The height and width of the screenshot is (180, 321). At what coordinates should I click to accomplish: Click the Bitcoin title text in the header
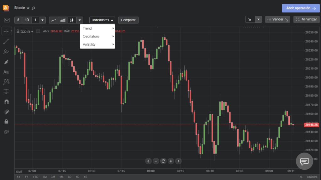click(x=20, y=8)
